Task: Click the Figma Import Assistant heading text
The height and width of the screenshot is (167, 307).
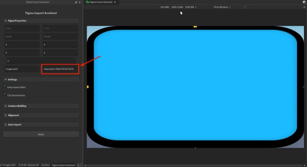Action: click(41, 13)
